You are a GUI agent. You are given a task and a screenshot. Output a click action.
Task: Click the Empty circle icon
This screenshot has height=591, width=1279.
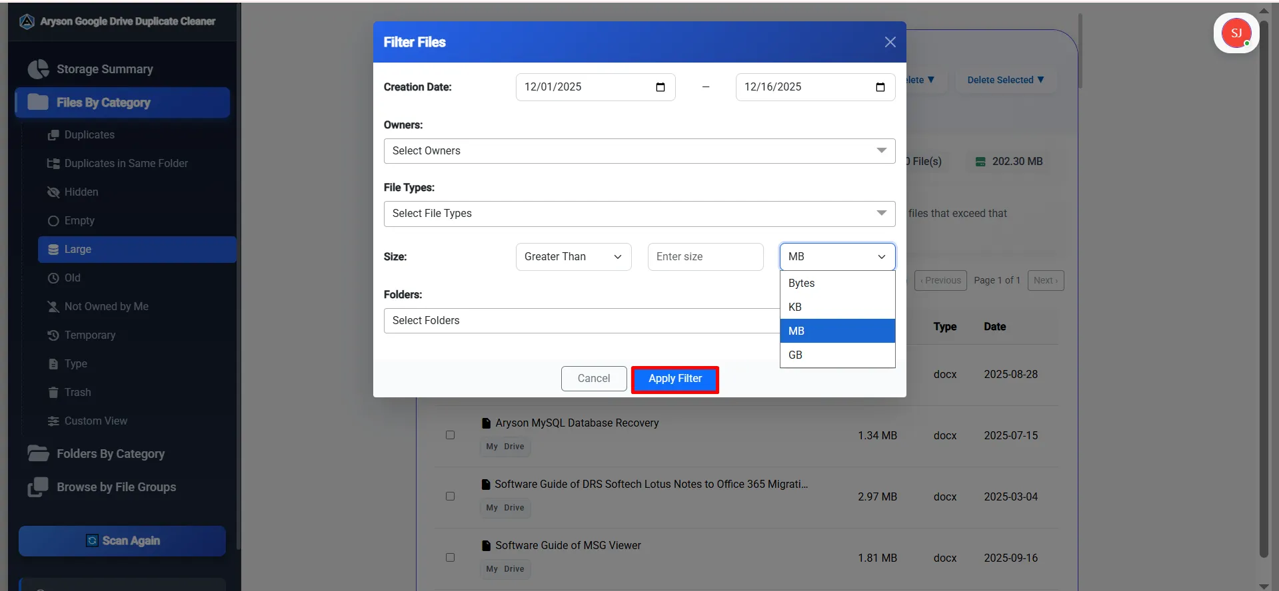point(53,221)
